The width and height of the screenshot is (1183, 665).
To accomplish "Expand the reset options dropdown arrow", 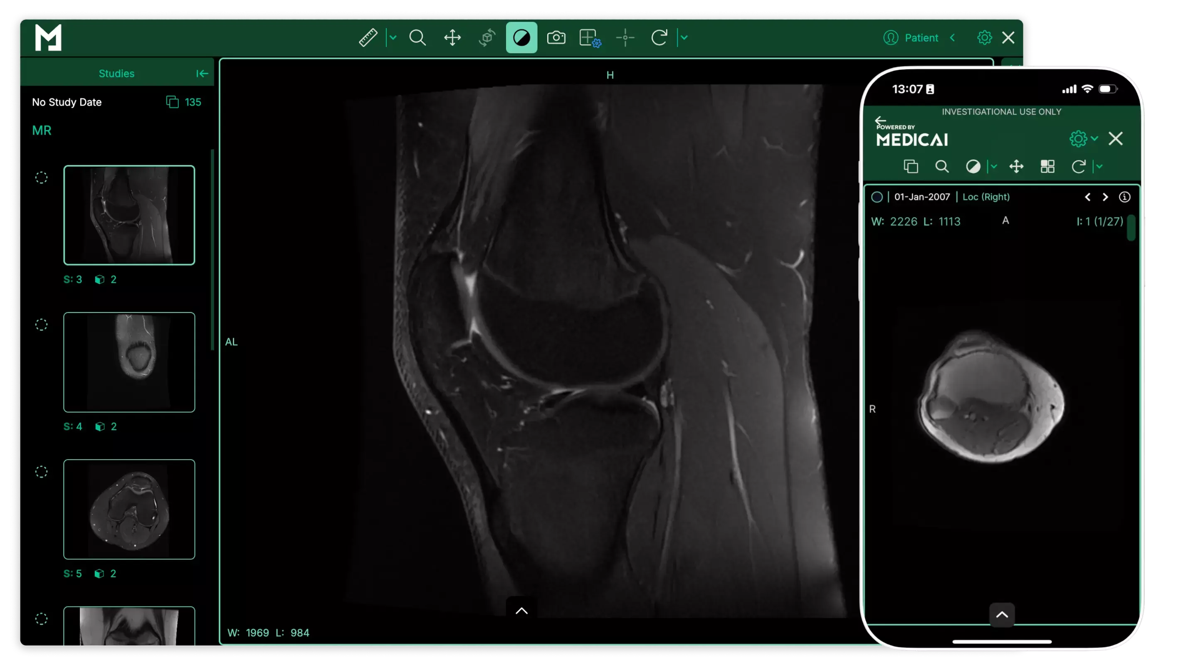I will [x=684, y=38].
